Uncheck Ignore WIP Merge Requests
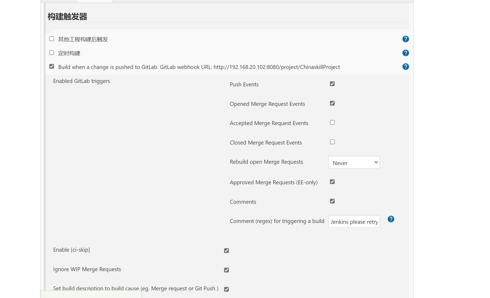This screenshot has width=490, height=298. click(x=226, y=270)
